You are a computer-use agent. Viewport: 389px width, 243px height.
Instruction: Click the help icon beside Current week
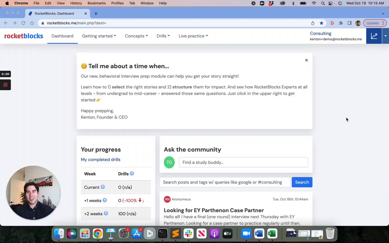pyautogui.click(x=103, y=187)
